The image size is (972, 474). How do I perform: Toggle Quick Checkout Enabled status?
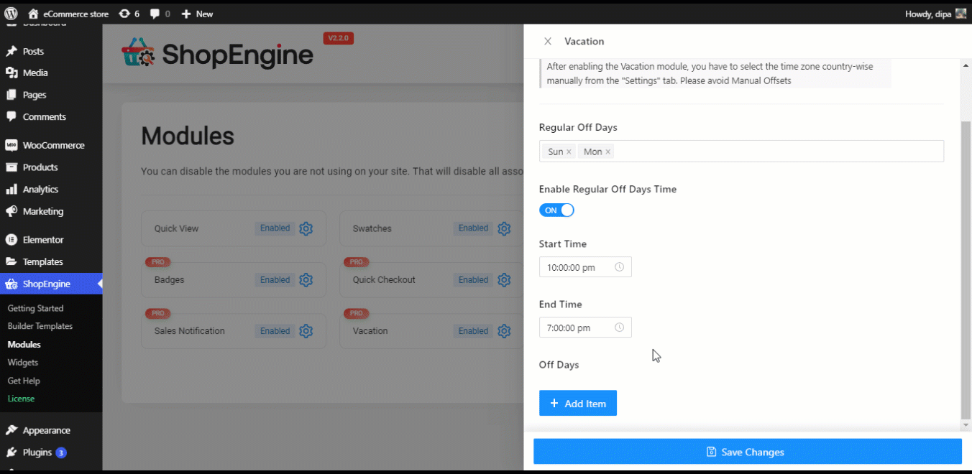473,280
